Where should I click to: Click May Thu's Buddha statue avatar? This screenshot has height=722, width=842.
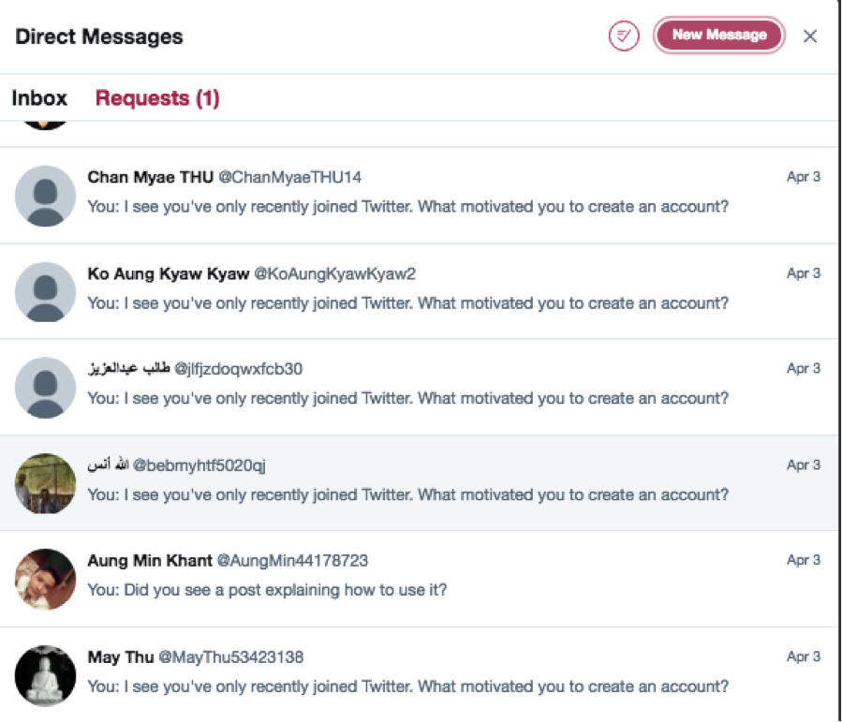click(45, 675)
